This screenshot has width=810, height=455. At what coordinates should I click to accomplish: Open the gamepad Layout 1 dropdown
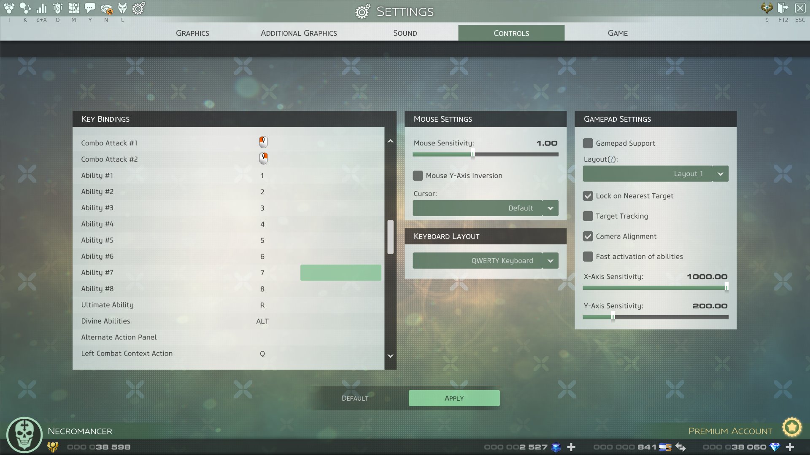[x=656, y=174]
